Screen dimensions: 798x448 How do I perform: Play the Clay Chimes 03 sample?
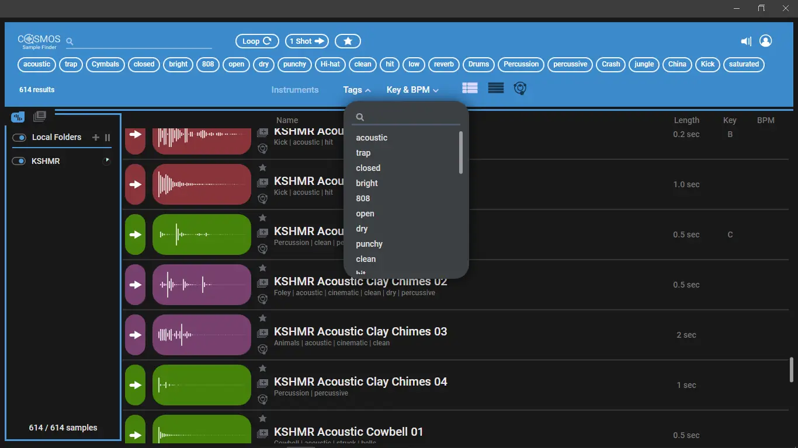(135, 335)
